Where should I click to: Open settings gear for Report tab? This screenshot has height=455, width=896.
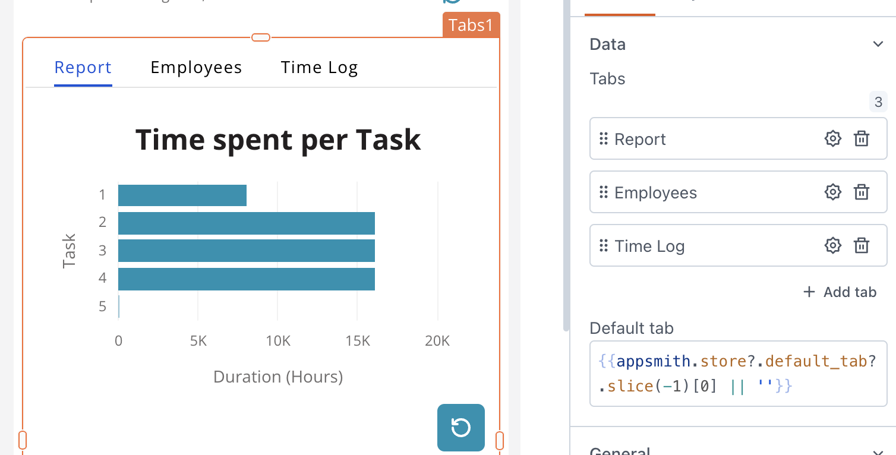coord(833,139)
